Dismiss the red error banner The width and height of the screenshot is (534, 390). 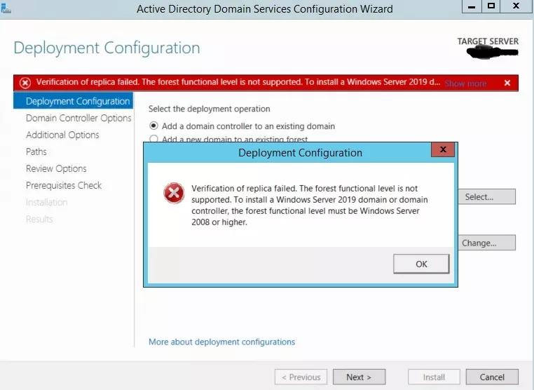pos(507,83)
